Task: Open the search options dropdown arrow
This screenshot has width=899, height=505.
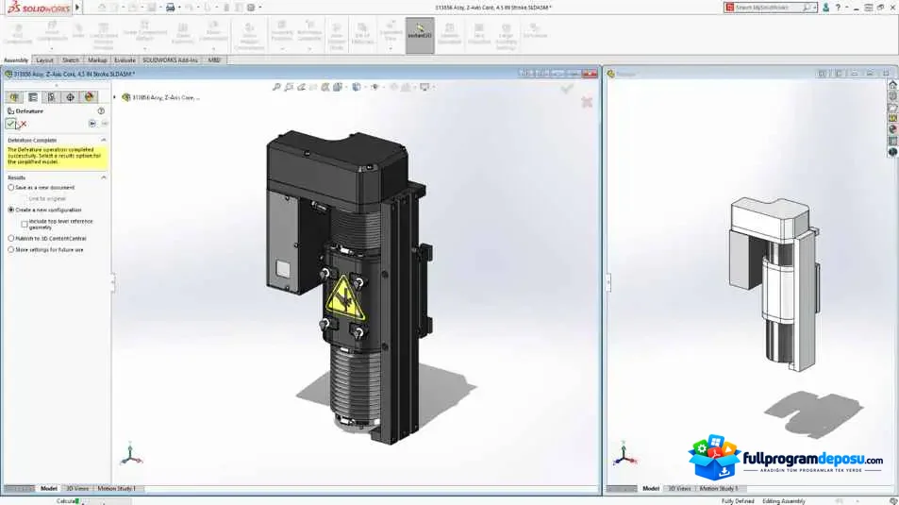Action: point(814,8)
